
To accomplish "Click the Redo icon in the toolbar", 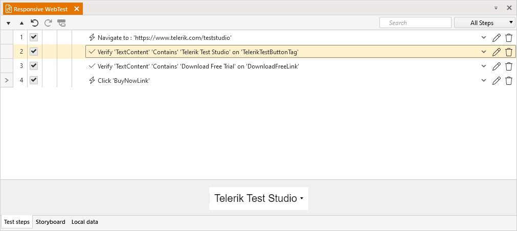I will pos(48,22).
